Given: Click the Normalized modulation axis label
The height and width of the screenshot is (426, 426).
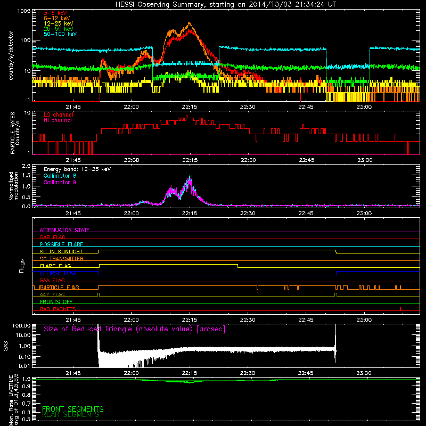Looking at the screenshot, I should pos(13,186).
